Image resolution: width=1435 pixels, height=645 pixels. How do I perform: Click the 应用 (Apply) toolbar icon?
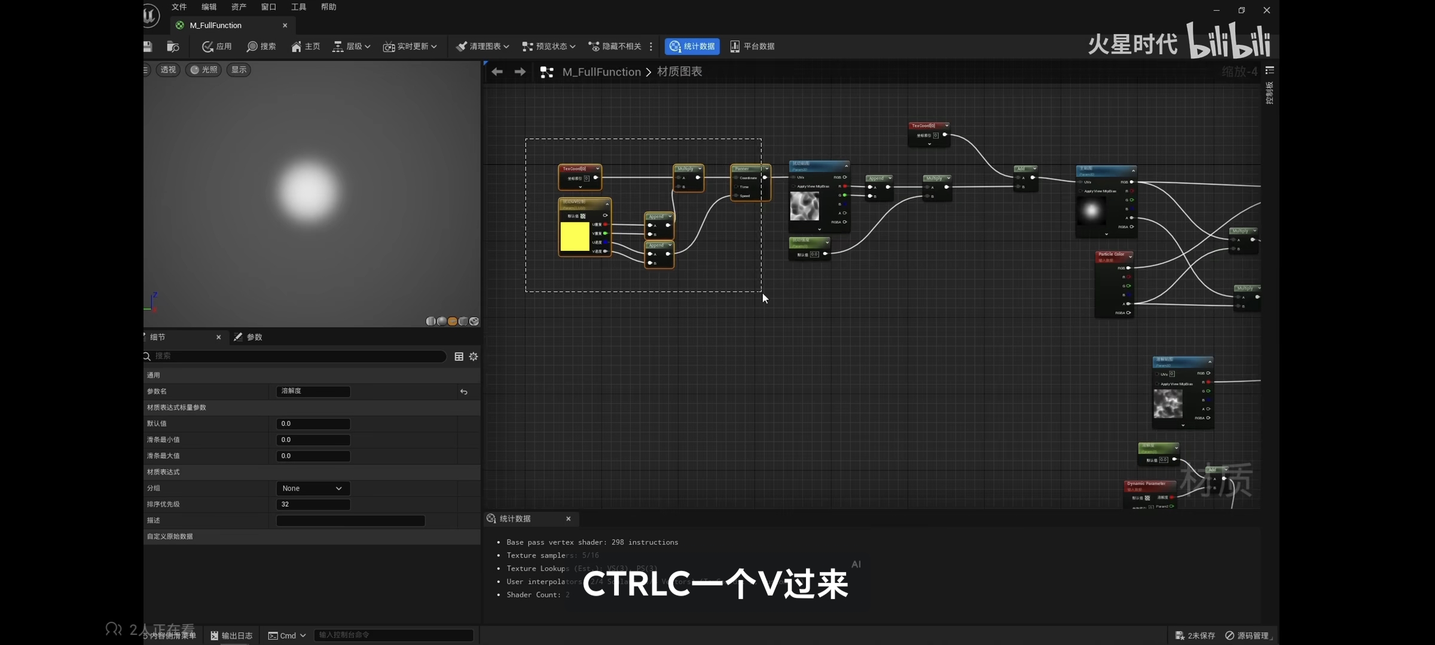[x=208, y=47]
